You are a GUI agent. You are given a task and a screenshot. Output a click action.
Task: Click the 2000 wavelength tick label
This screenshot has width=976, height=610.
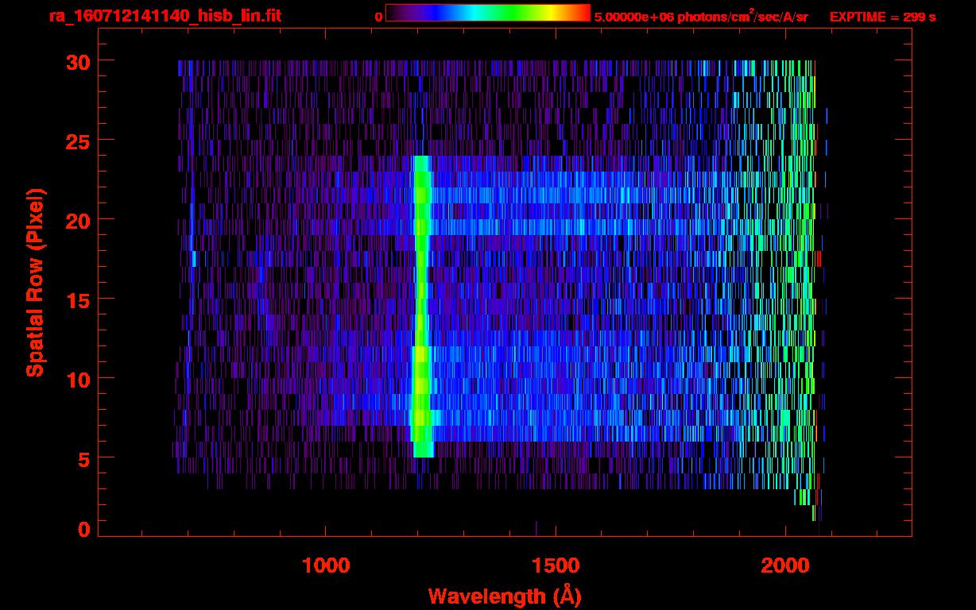tap(785, 566)
